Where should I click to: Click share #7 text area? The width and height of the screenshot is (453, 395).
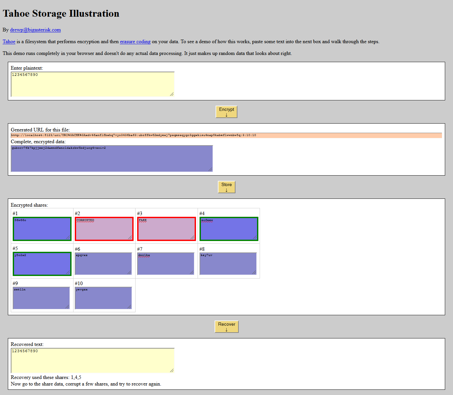click(166, 264)
